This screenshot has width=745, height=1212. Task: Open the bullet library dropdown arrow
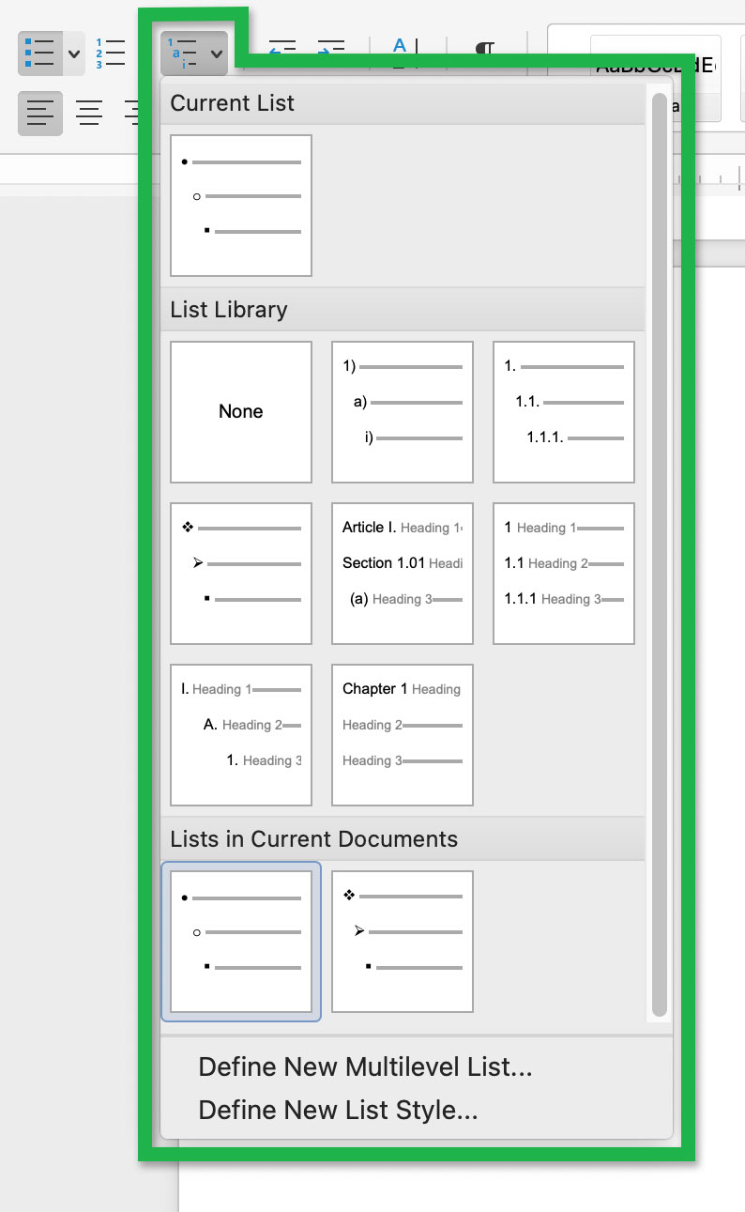coord(74,54)
